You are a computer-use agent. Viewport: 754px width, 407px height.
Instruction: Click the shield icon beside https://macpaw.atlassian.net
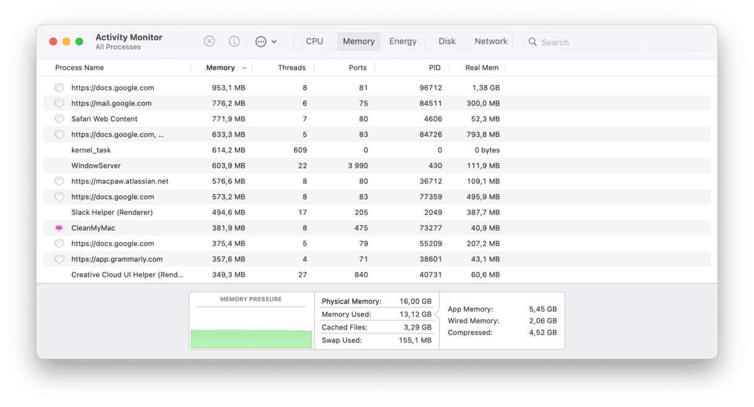point(60,182)
